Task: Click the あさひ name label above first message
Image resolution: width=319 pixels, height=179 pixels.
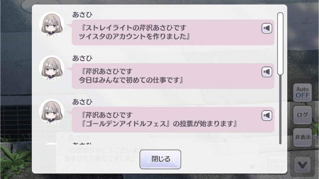Action: (x=83, y=15)
